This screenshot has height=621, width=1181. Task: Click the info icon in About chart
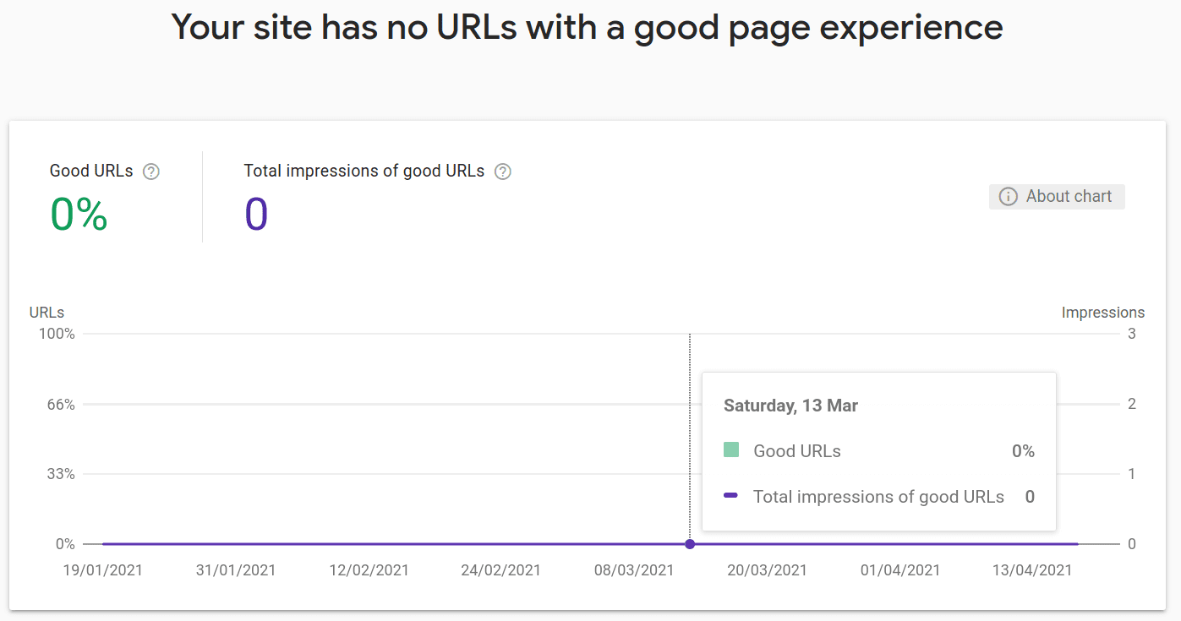coord(1008,197)
